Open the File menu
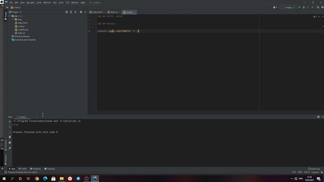This screenshot has height=182, width=324. tap(11, 3)
